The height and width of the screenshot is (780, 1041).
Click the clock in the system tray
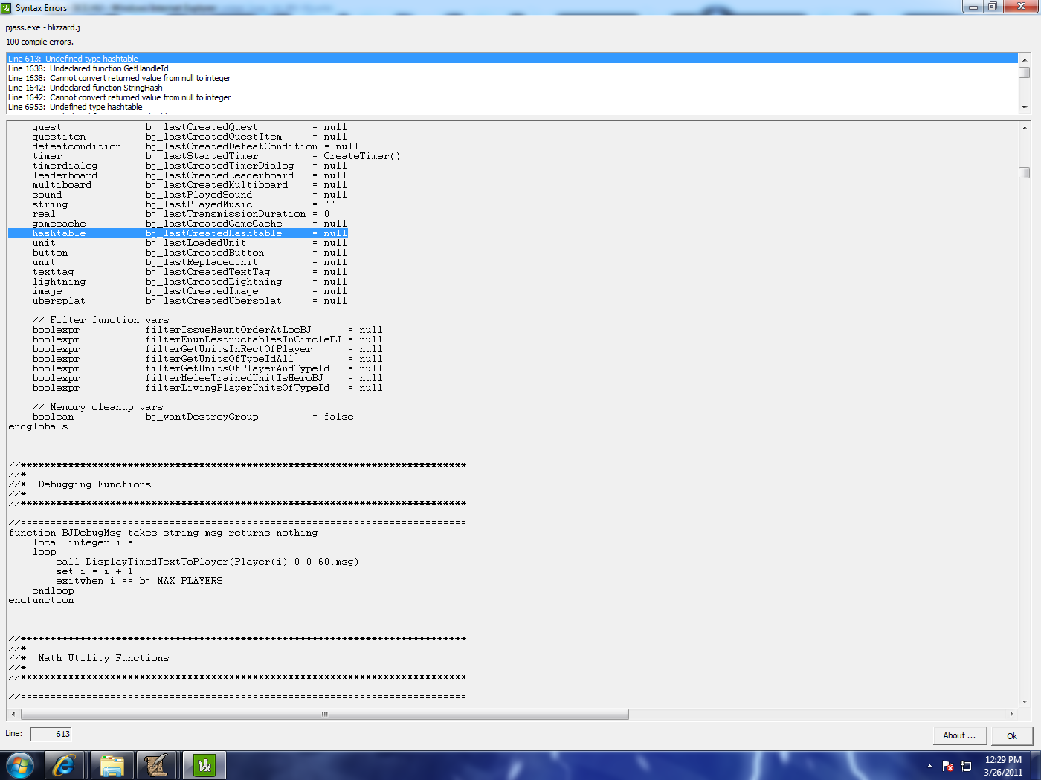point(1003,766)
